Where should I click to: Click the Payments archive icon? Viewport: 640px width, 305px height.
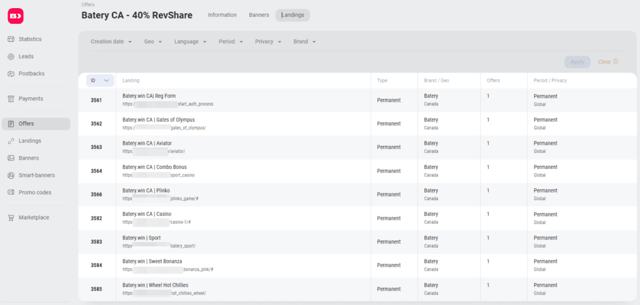pyautogui.click(x=11, y=99)
